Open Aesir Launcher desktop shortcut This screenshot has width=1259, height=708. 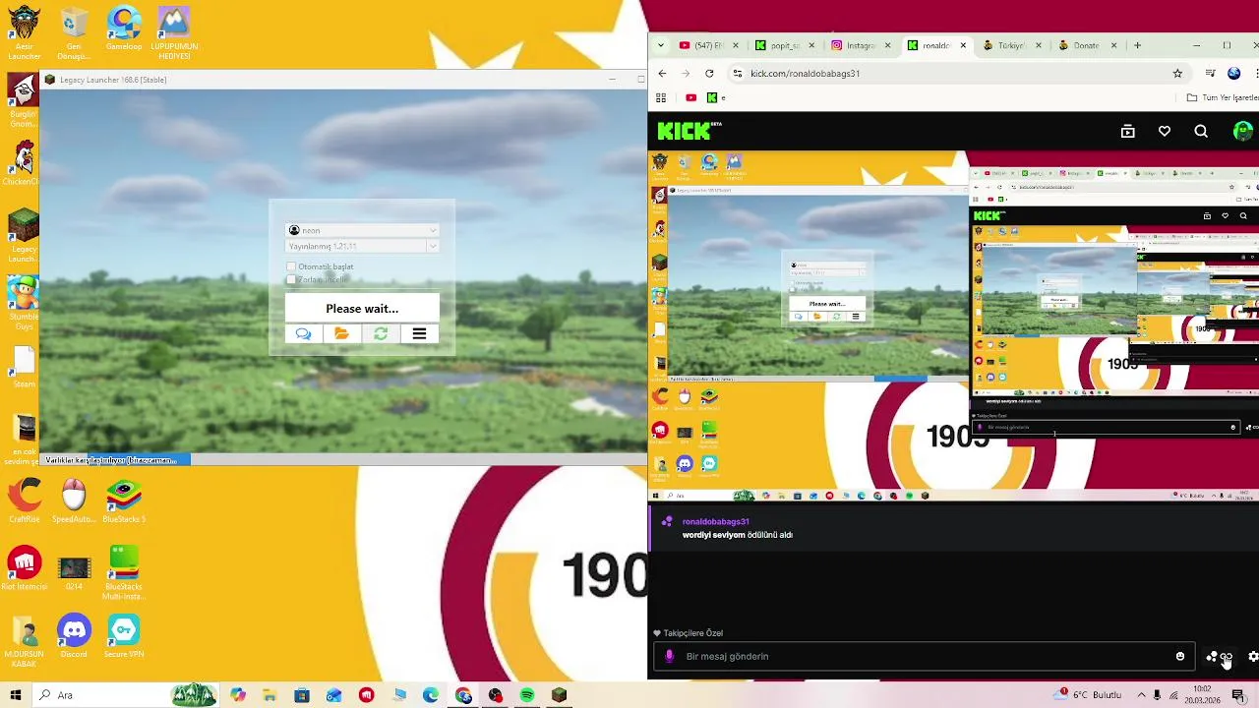point(24,32)
